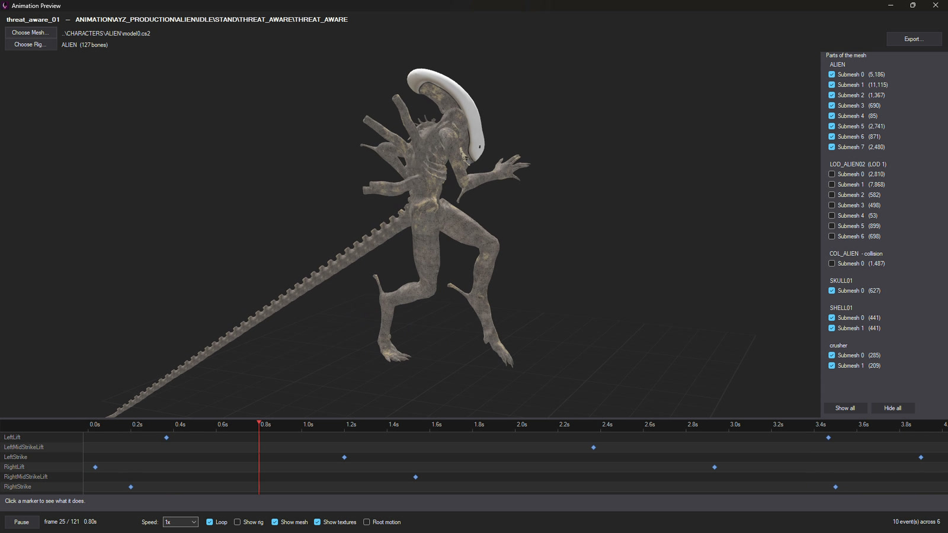Click RightLift marker at 0.0s
Screen dimensions: 948x533
95,467
